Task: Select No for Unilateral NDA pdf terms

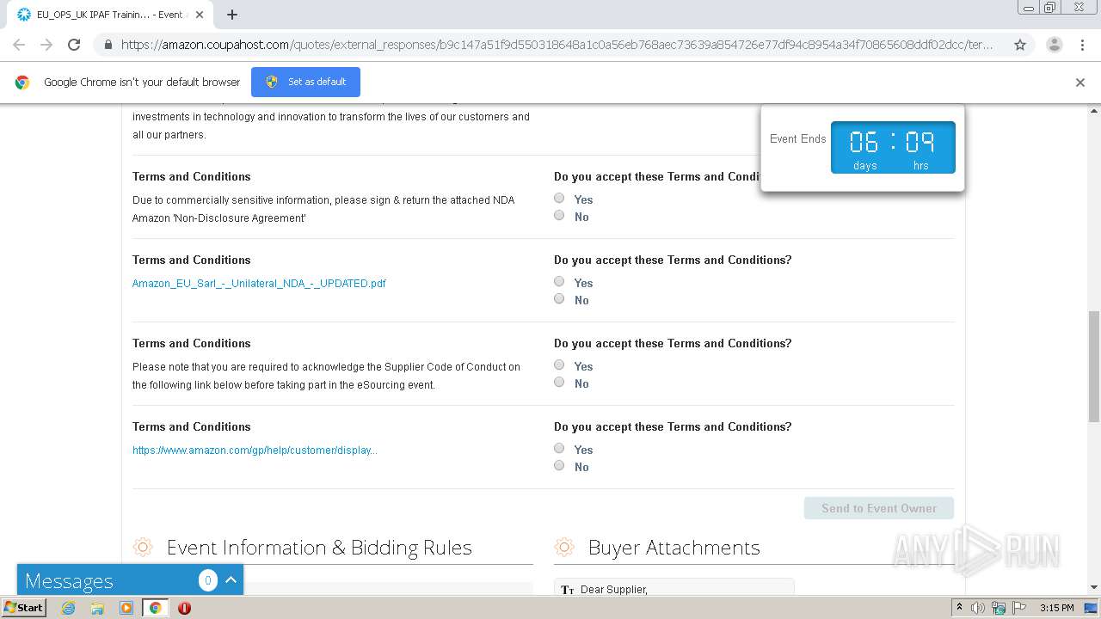Action: (559, 299)
